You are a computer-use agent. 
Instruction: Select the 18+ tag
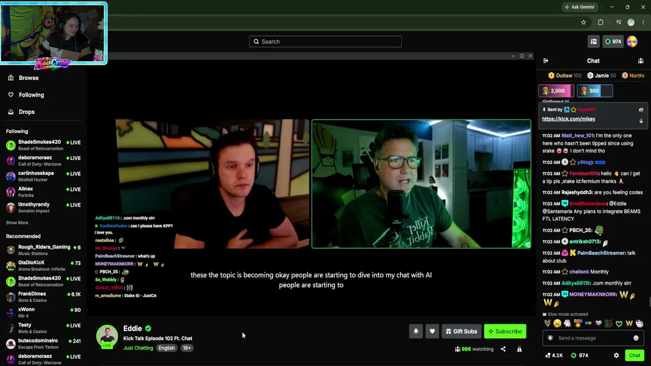point(187,348)
